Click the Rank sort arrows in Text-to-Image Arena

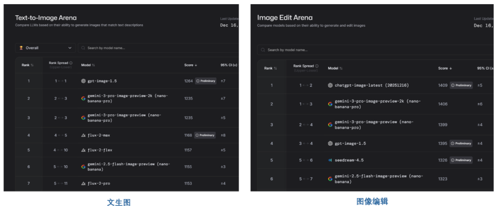tap(32, 65)
